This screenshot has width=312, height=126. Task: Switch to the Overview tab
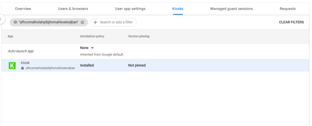click(23, 9)
